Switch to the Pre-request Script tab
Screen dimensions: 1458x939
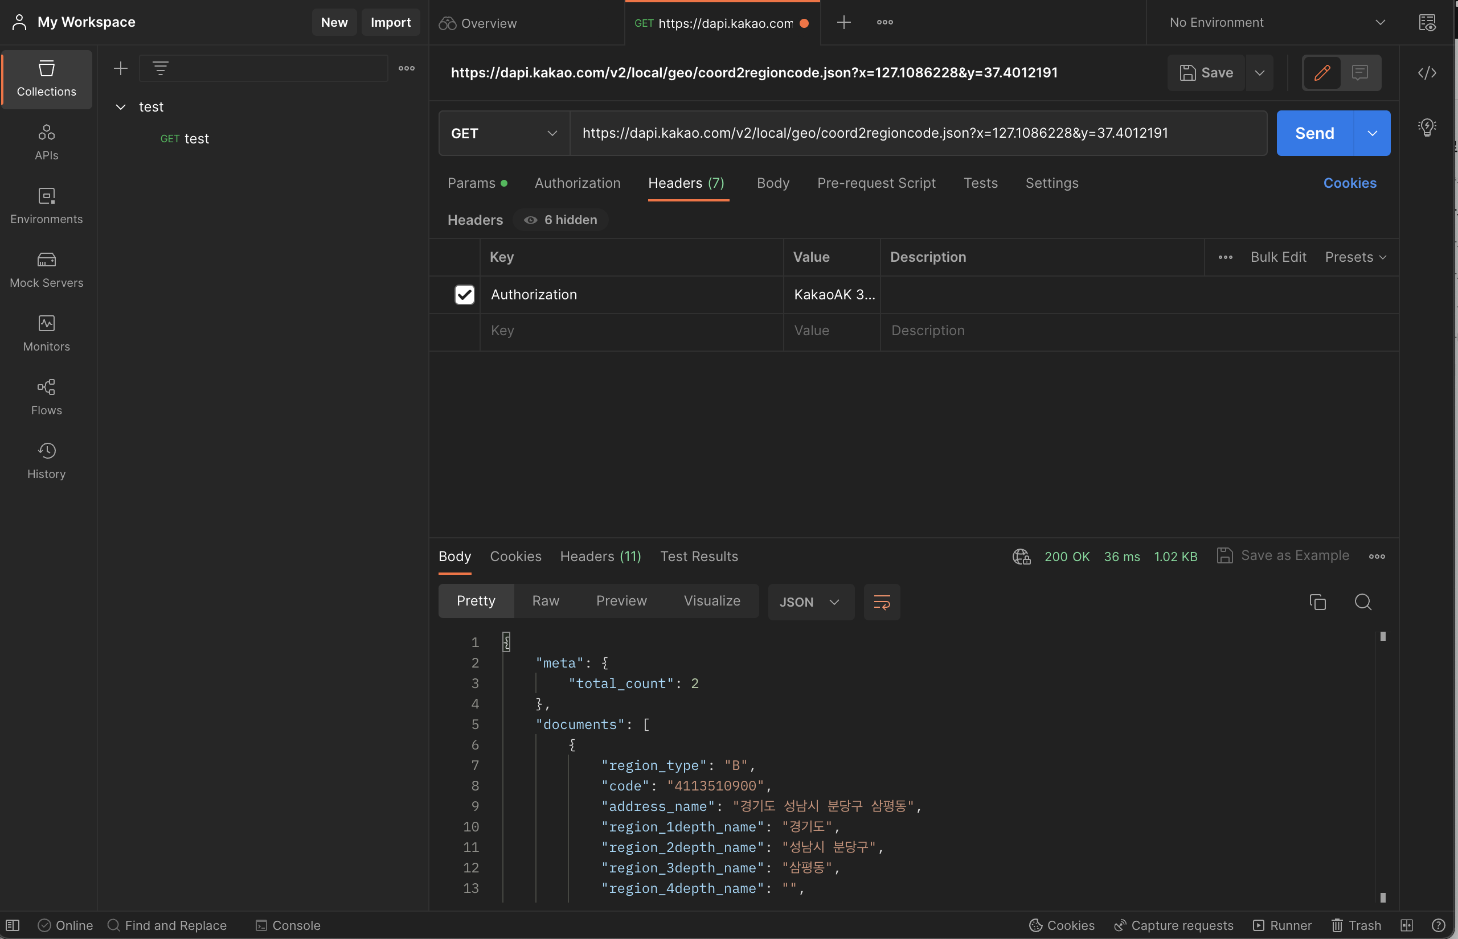pyautogui.click(x=876, y=183)
